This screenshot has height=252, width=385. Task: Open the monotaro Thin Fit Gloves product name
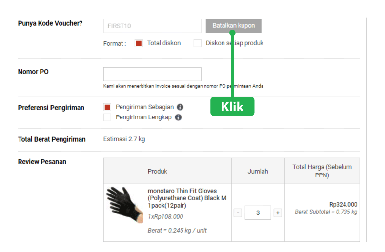pyautogui.click(x=187, y=198)
